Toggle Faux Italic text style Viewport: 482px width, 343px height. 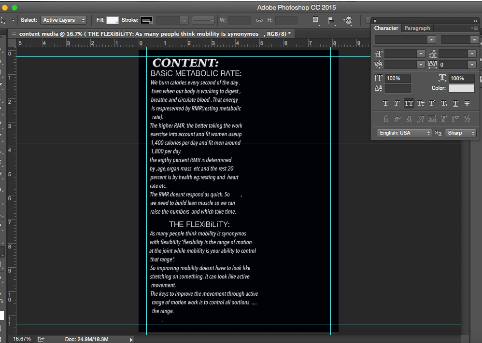coord(397,103)
